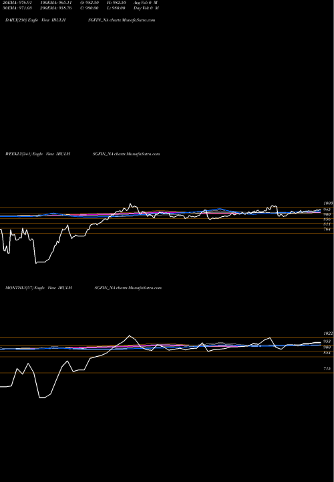Click the weekly chart 764 price label
The width and height of the screenshot is (334, 482).
point(327,230)
